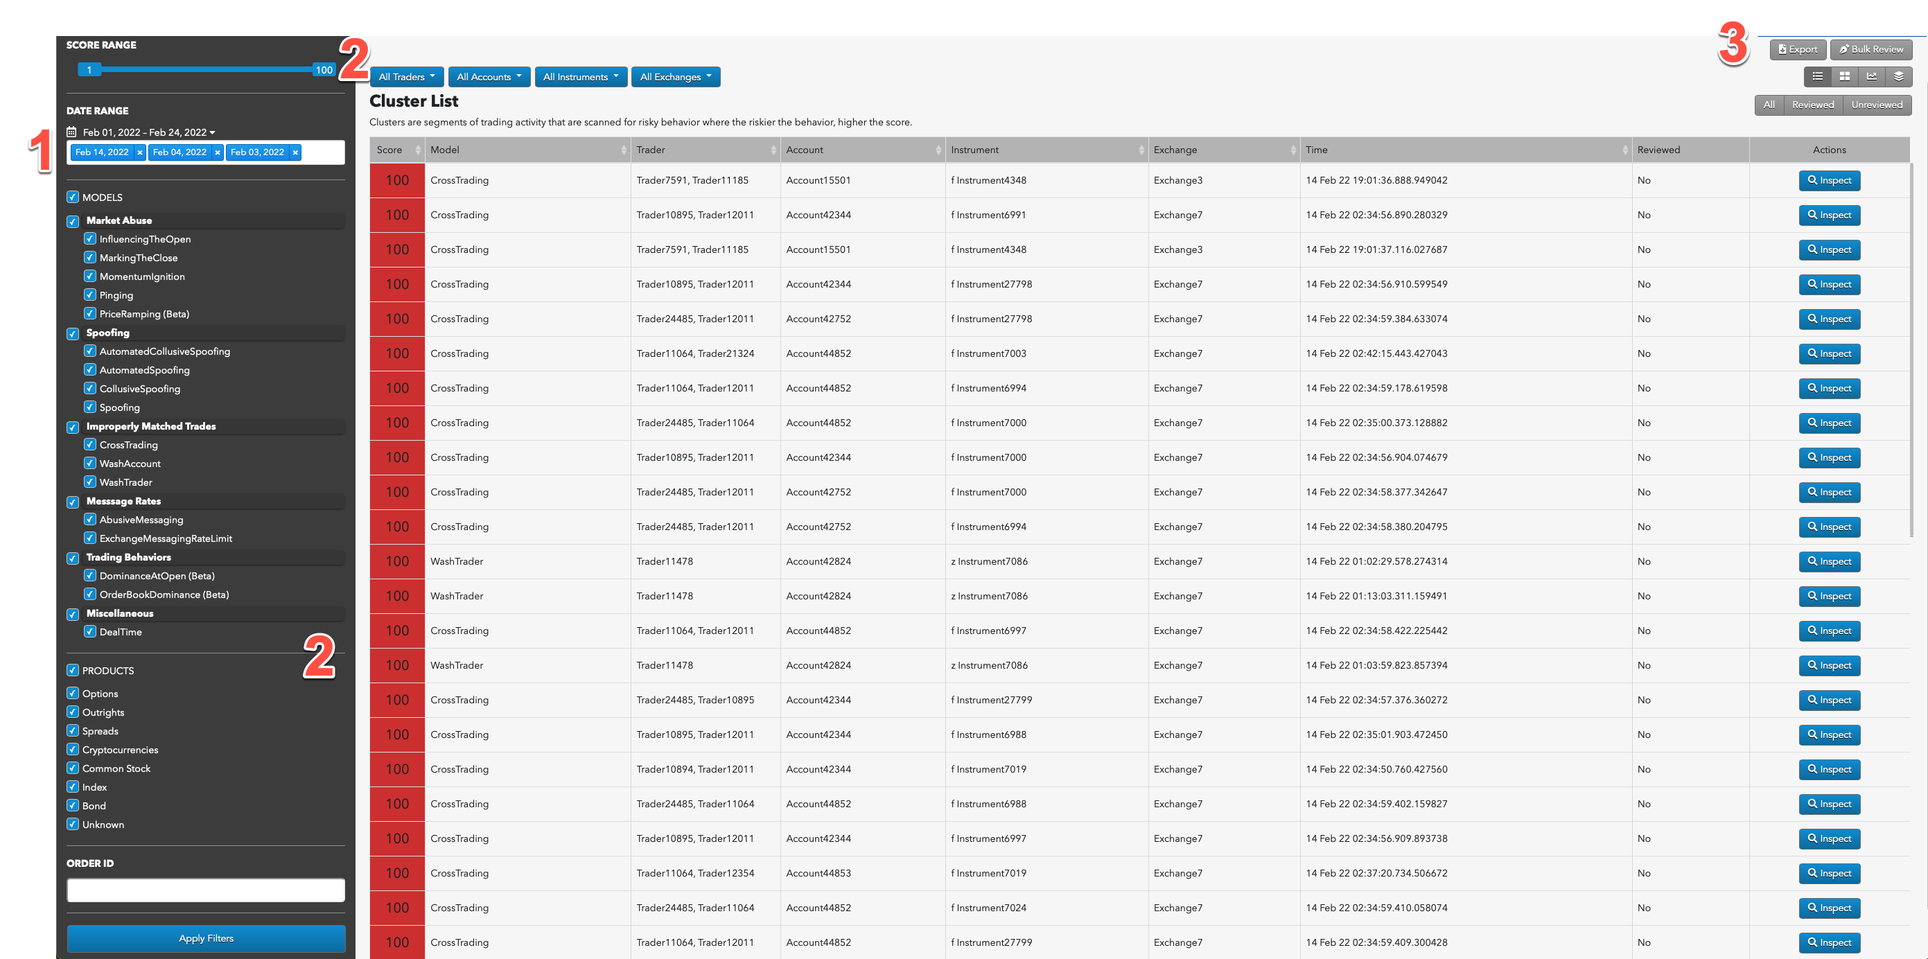Open the stacked layers view icon

1898,76
